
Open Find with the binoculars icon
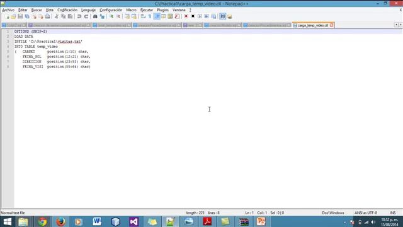click(x=95, y=16)
